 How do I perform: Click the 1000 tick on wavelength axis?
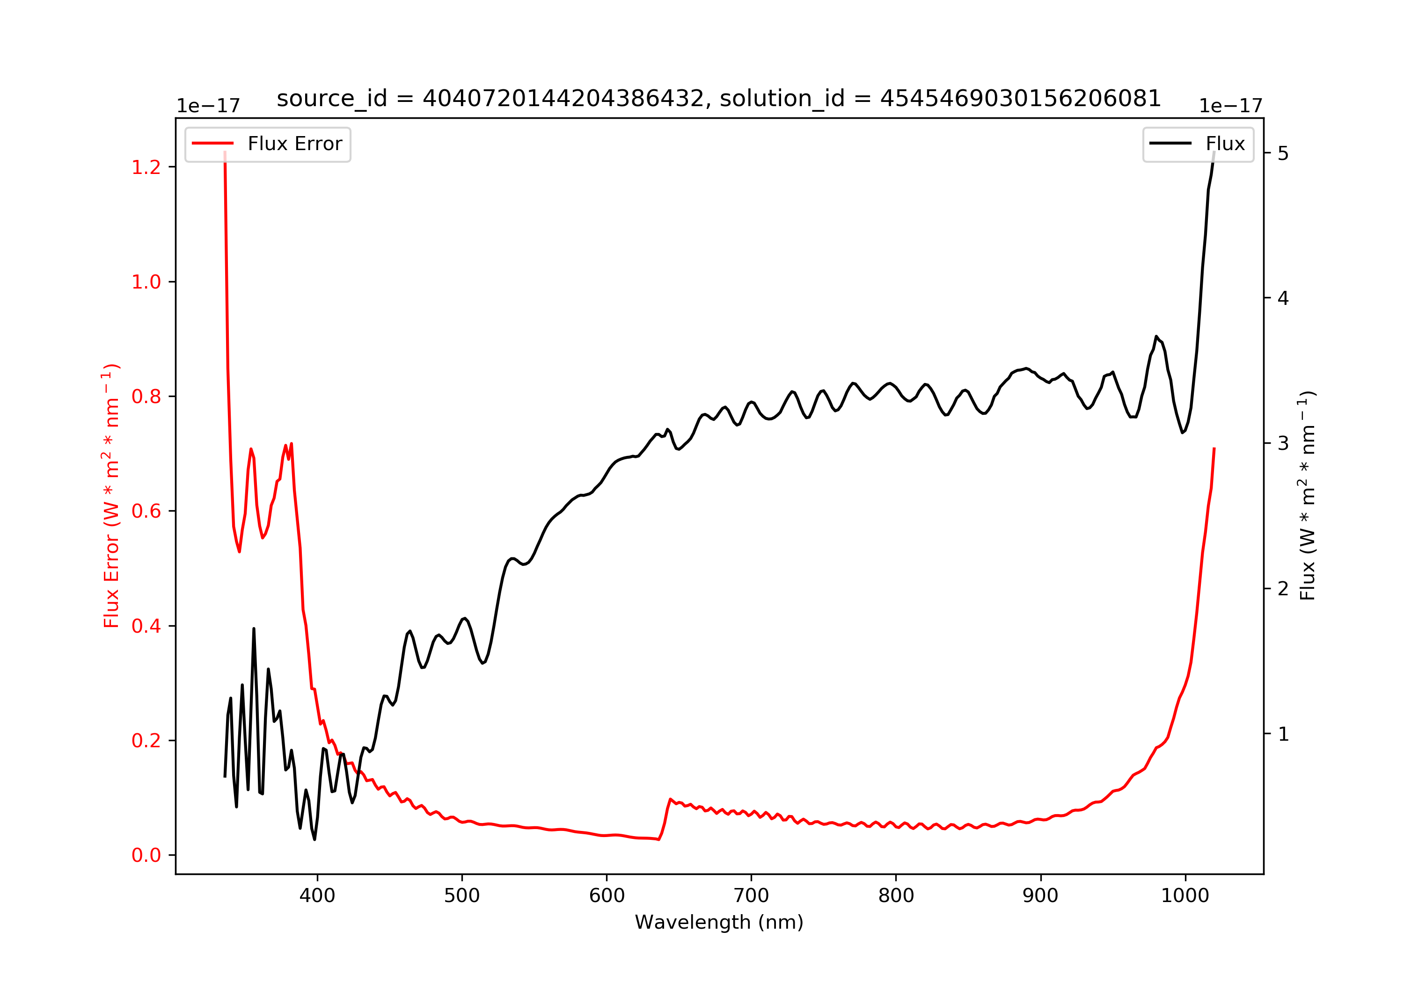click(1185, 896)
